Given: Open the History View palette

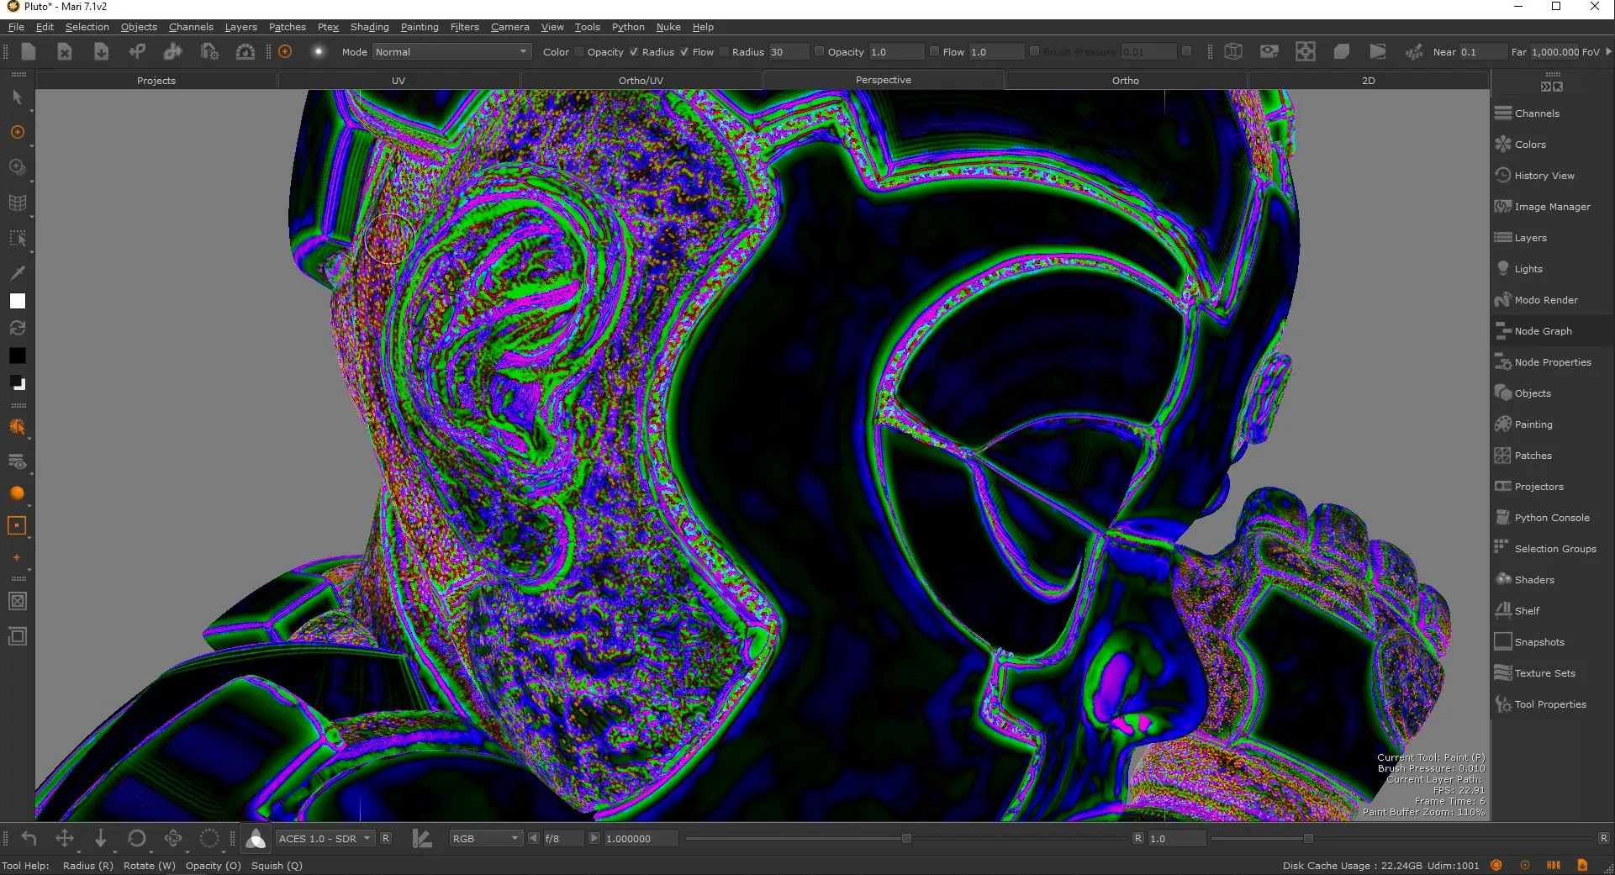Looking at the screenshot, I should tap(1534, 176).
